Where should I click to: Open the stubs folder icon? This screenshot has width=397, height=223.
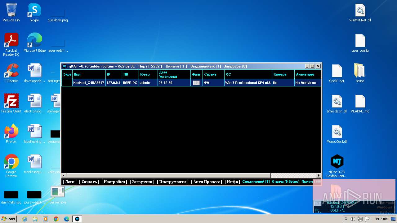pyautogui.click(x=360, y=73)
